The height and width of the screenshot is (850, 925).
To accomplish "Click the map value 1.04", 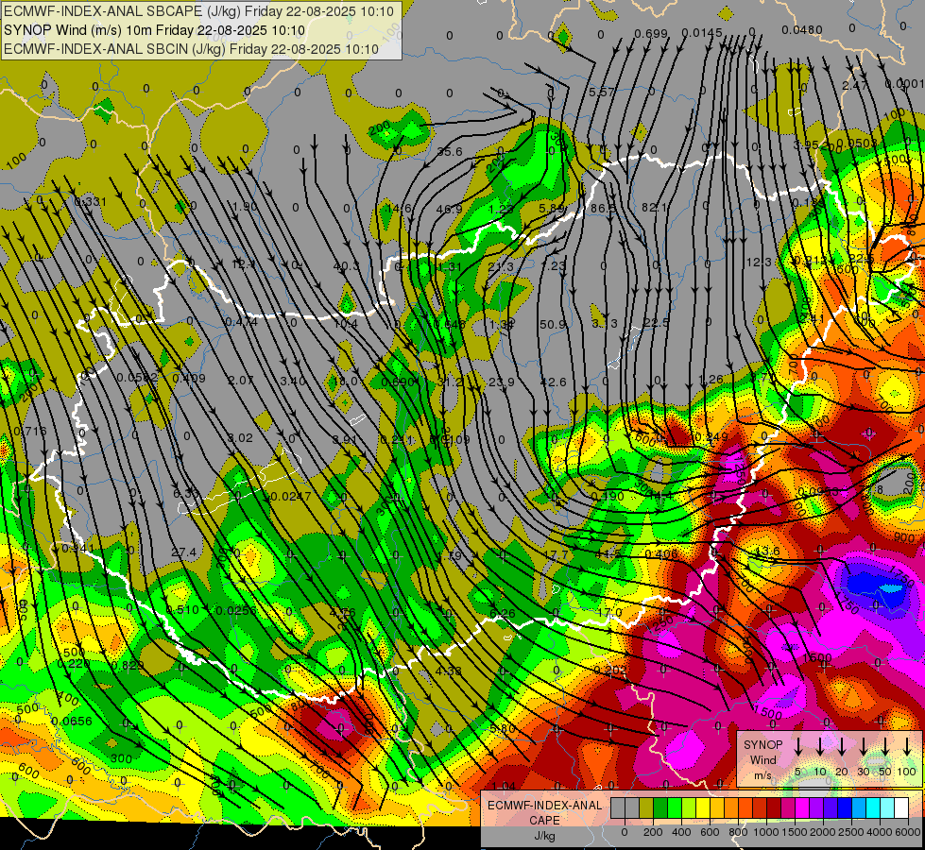I will [504, 786].
